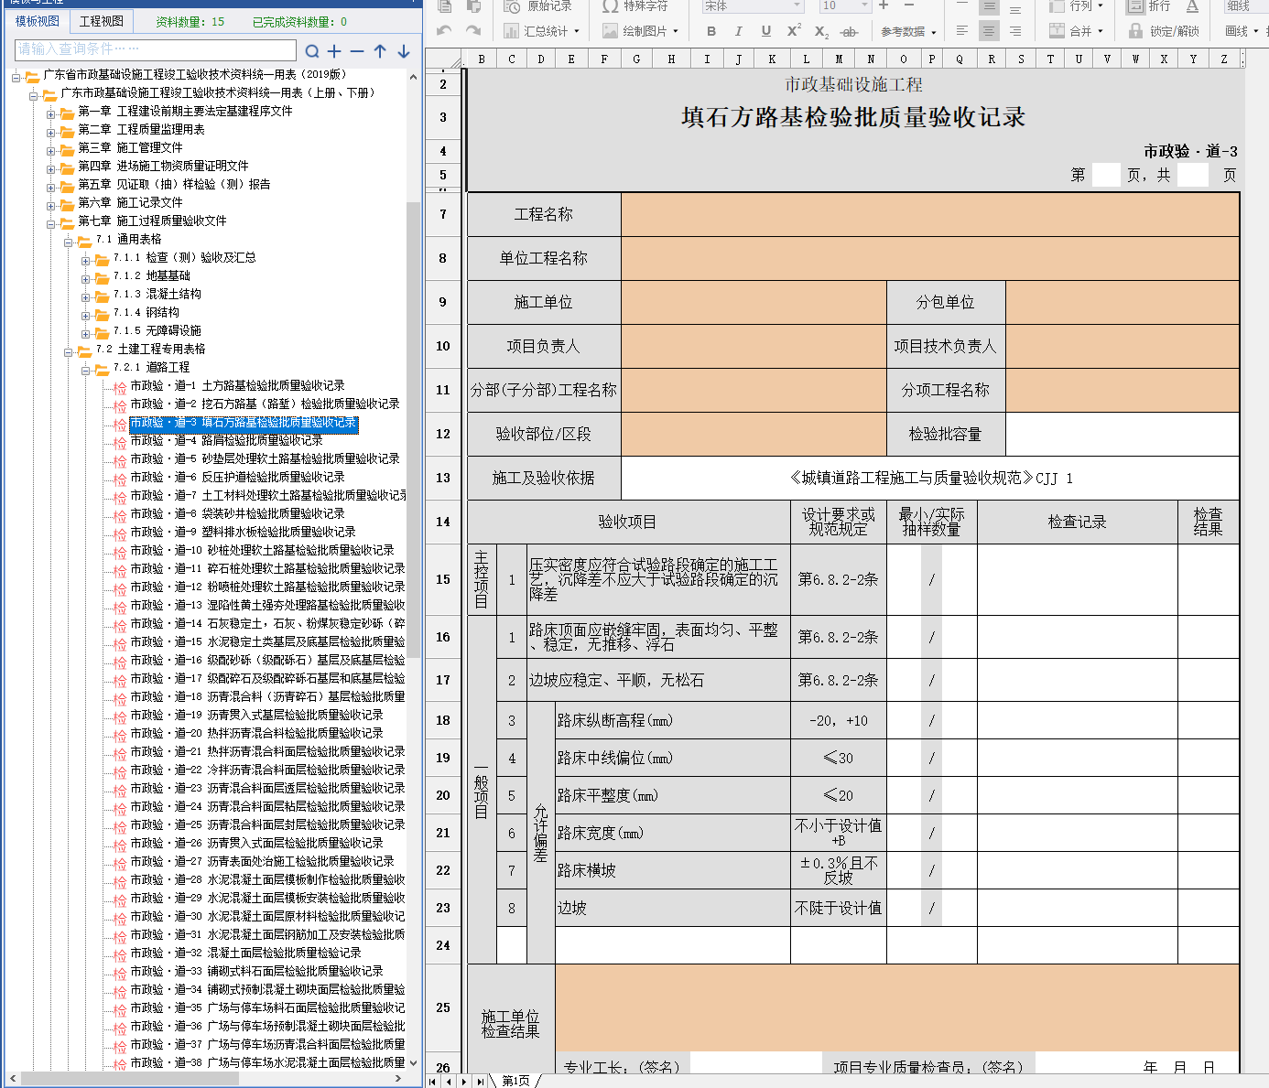Click the 工程名称 orange input cell
1269x1088 pixels.
click(x=929, y=214)
